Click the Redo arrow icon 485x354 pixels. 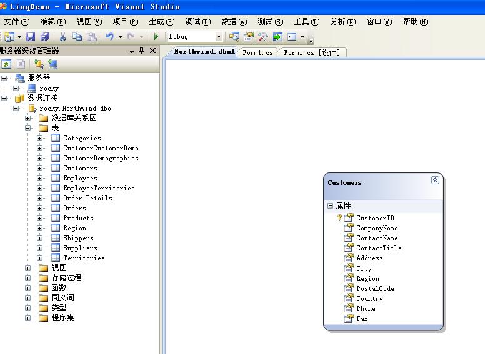131,37
